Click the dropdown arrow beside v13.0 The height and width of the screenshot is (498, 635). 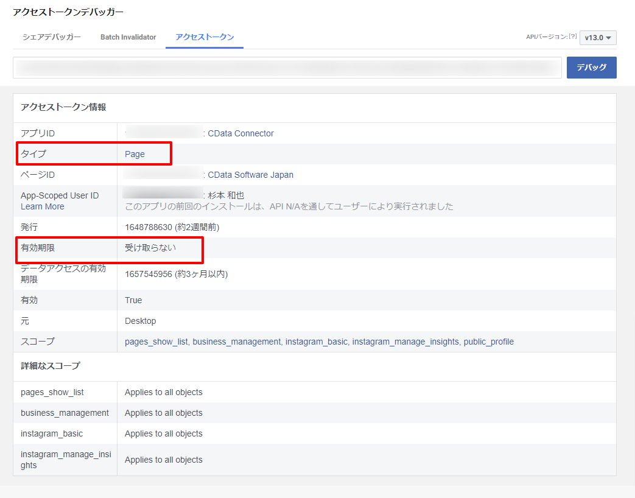[x=608, y=37]
